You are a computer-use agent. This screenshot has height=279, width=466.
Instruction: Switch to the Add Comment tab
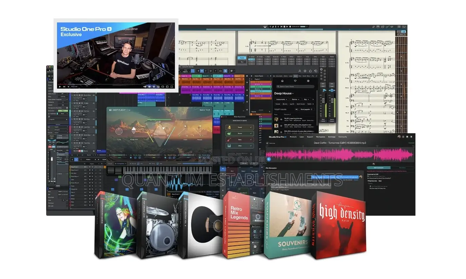pos(378,168)
